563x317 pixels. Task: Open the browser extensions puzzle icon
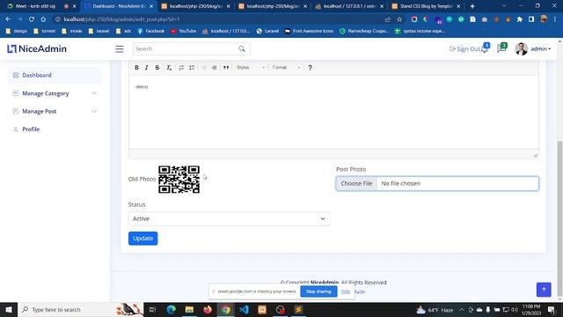pyautogui.click(x=520, y=19)
